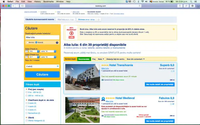Open Notification Center icon
This screenshot has width=200, height=125.
point(195,2)
